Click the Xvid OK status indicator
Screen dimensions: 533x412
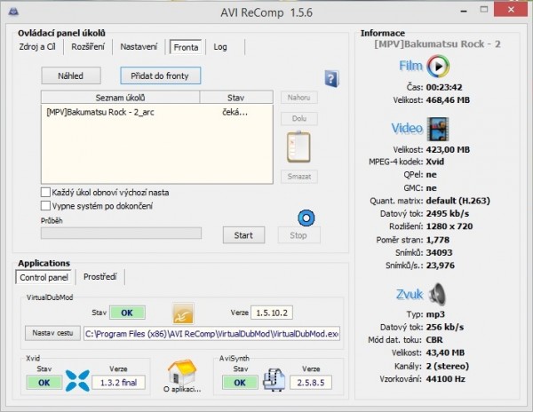tap(44, 383)
